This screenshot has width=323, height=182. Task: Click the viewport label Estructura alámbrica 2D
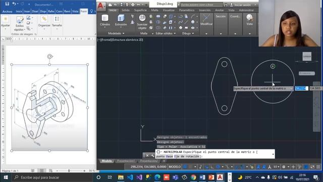[x=128, y=39]
